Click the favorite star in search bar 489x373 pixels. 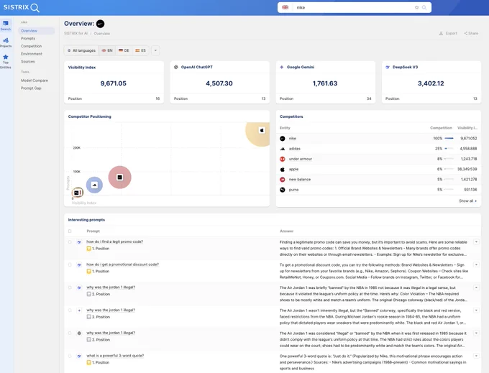[x=416, y=7]
